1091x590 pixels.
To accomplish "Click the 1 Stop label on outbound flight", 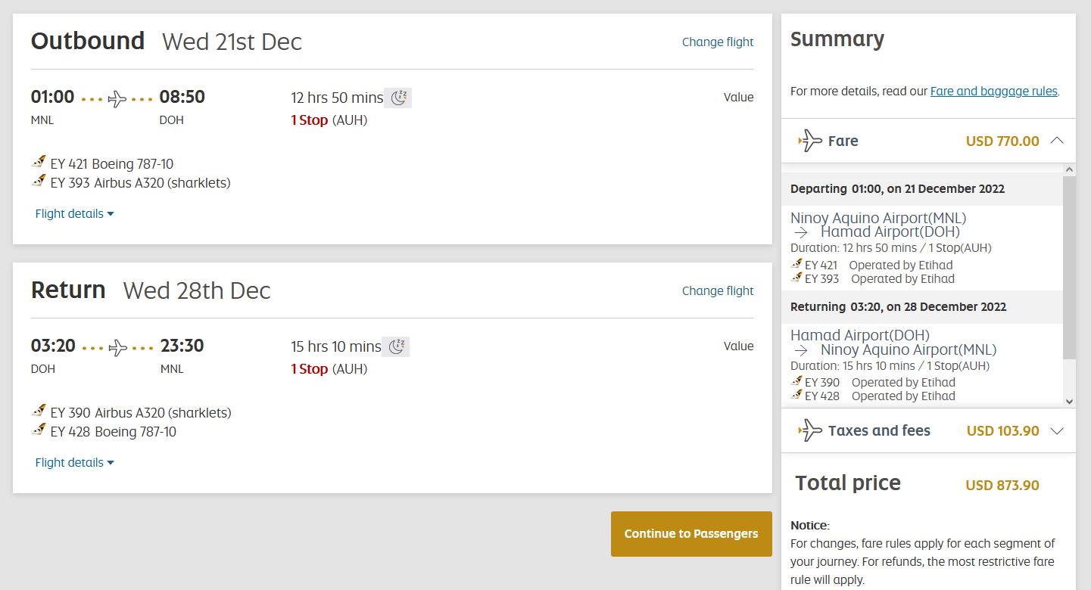I will [x=310, y=120].
